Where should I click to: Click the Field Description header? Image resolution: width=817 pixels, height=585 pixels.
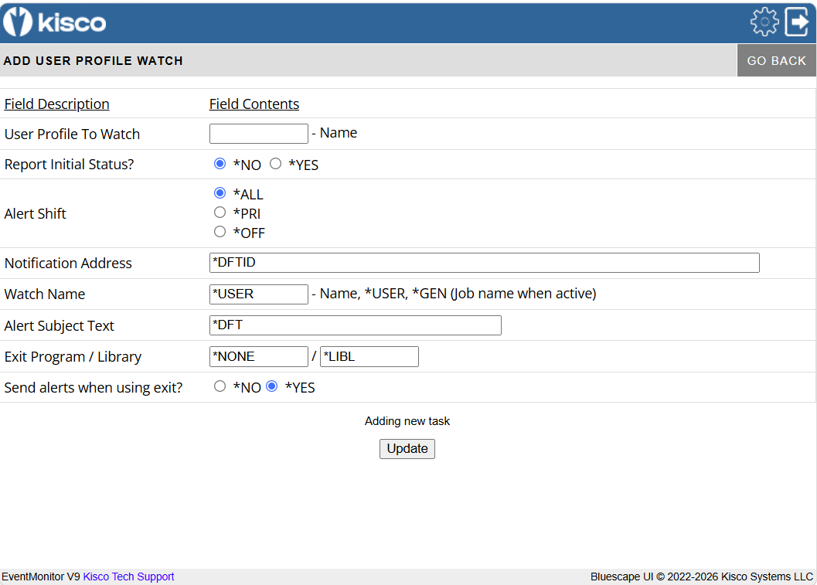click(x=56, y=104)
